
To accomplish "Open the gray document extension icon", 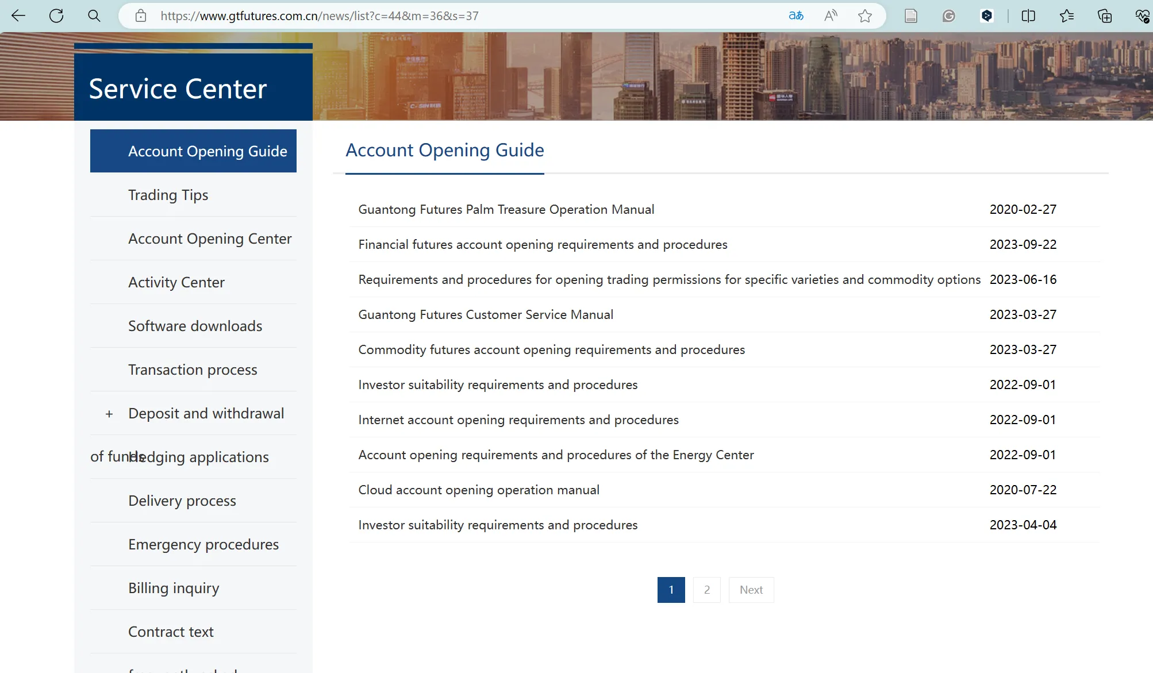I will 911,16.
